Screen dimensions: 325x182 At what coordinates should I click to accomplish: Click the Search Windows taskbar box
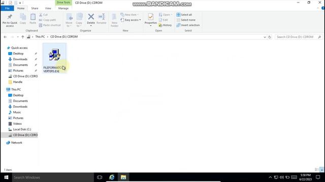tap(53, 177)
